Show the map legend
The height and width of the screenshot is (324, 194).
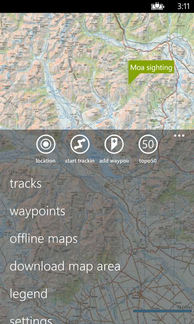28,294
